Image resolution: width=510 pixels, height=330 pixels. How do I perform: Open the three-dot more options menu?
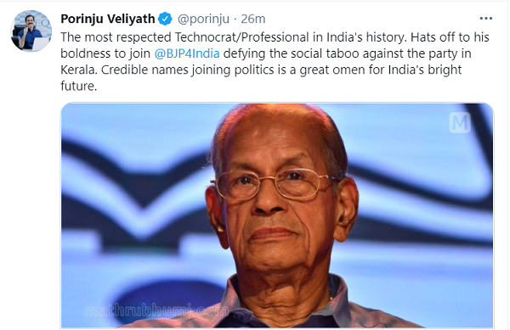click(x=485, y=19)
